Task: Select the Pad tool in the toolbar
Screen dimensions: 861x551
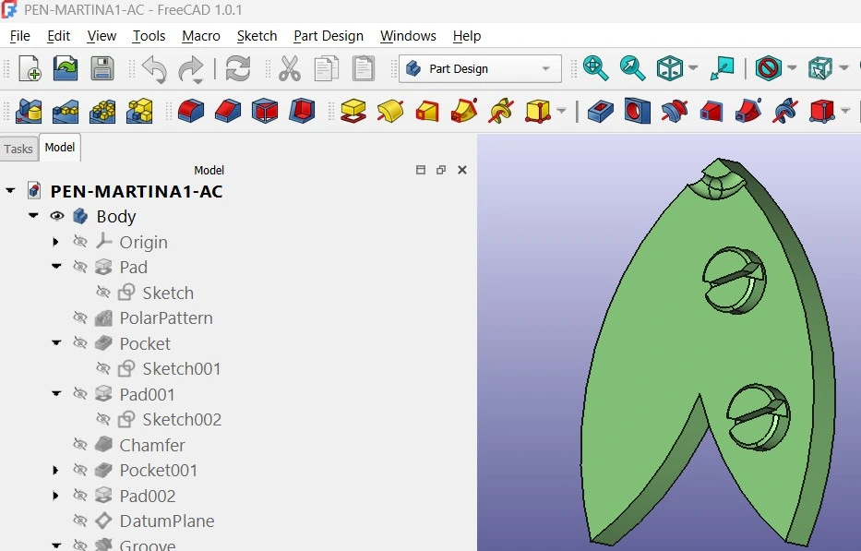Action: tap(353, 112)
